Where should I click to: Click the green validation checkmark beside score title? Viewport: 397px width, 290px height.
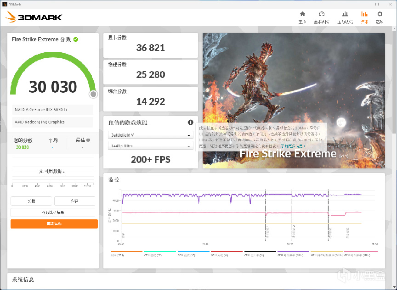[x=76, y=39]
